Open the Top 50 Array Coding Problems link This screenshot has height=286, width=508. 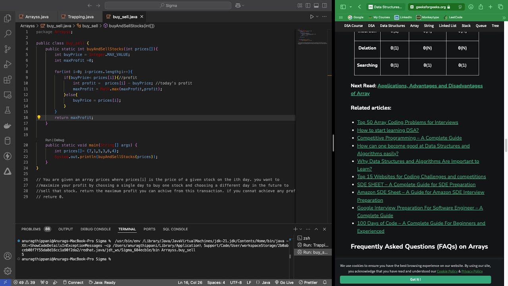point(408,122)
